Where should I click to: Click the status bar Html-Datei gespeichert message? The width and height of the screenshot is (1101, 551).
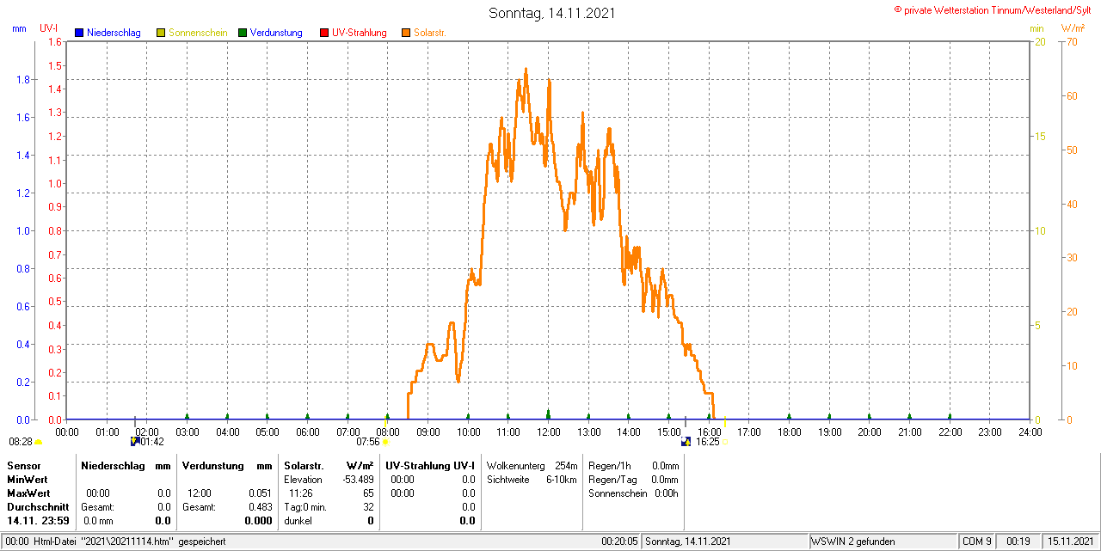[129, 542]
